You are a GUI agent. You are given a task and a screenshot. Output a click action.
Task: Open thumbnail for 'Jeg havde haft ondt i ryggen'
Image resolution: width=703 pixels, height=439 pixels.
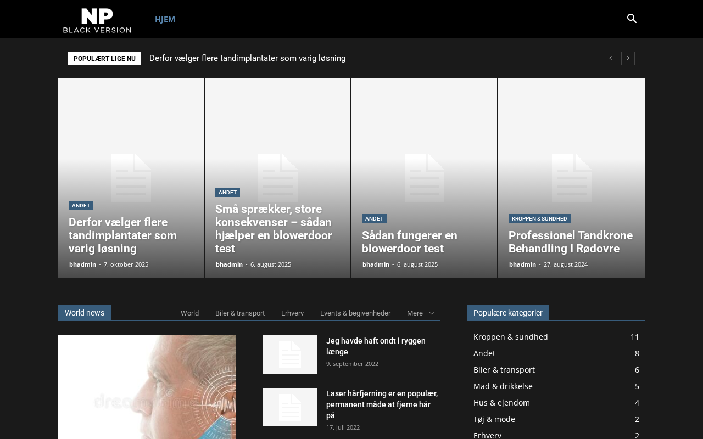(290, 354)
